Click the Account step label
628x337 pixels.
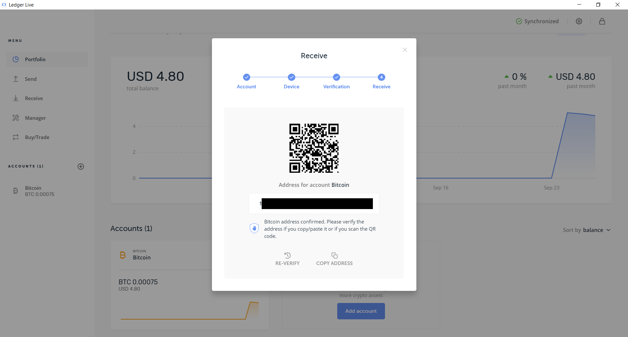[247, 87]
